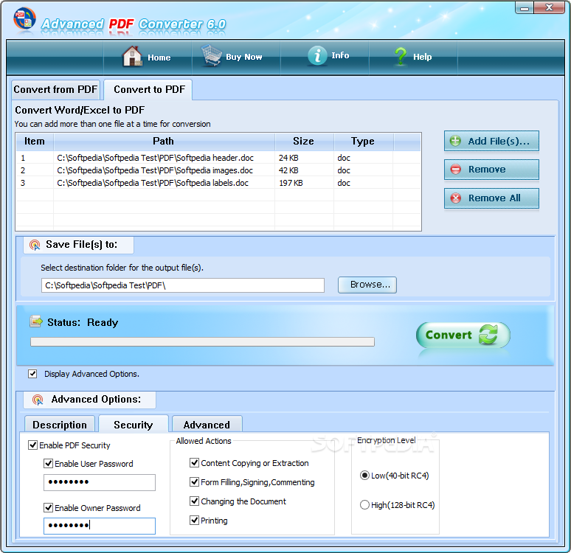Image resolution: width=571 pixels, height=553 pixels.
Task: Select High (128-bit RC4) encryption
Action: 364,505
